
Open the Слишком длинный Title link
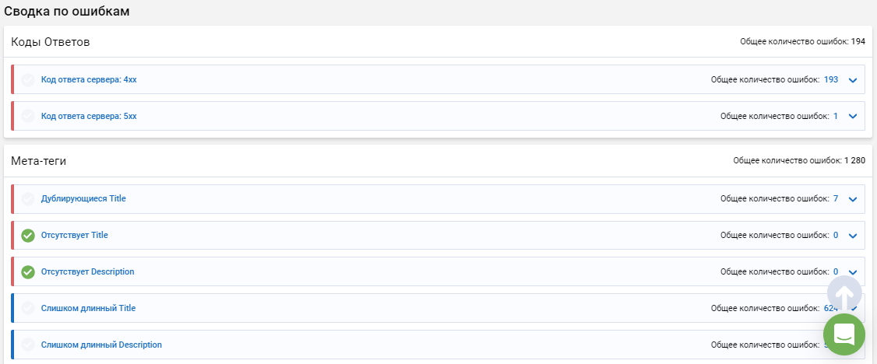click(x=88, y=308)
